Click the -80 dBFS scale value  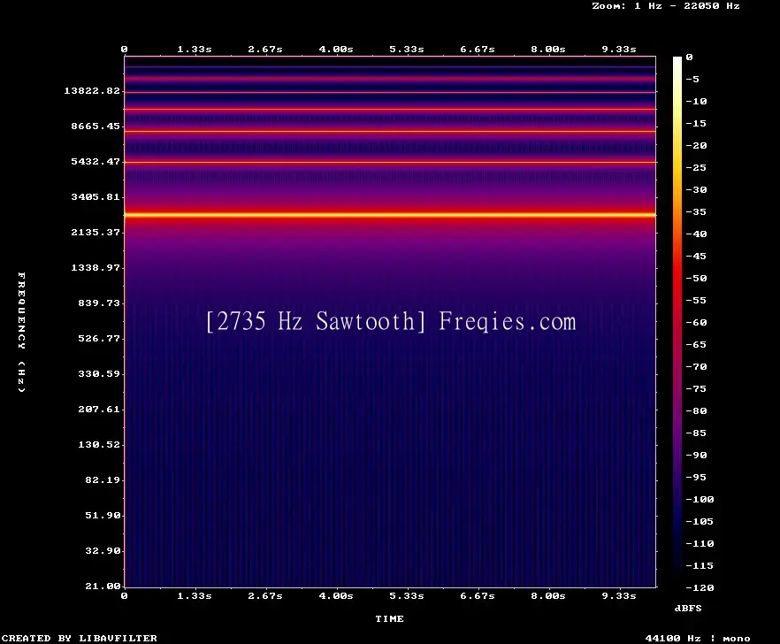[696, 411]
